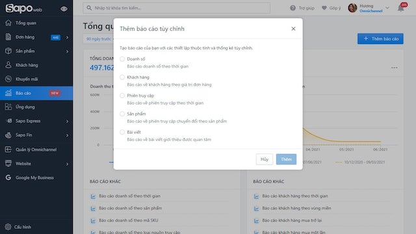Open the notifications bell

[401, 8]
